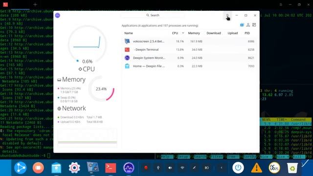The height and width of the screenshot is (176, 313).
Task: Click PID 6986 cell for vokoscreen
Action: [251, 41]
